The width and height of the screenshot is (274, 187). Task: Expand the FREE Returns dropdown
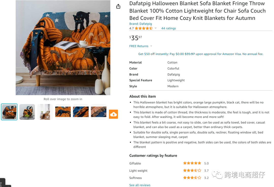click(x=151, y=46)
